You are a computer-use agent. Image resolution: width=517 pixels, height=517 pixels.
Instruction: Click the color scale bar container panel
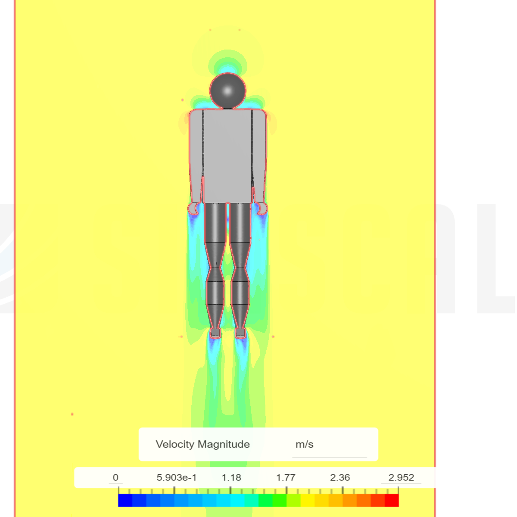click(258, 477)
